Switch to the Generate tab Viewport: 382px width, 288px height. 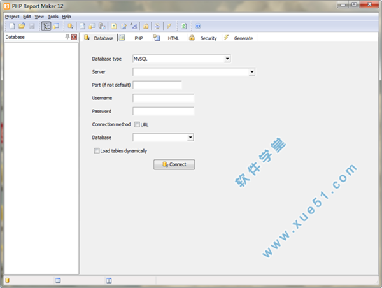coord(239,38)
